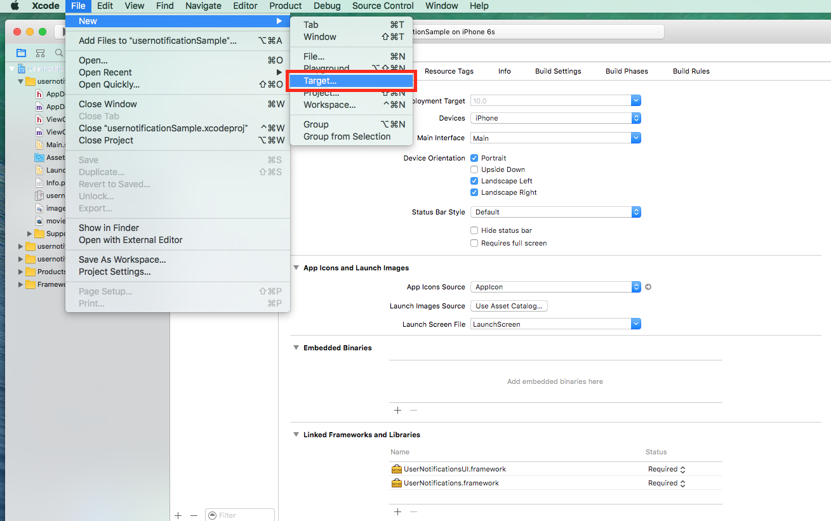The height and width of the screenshot is (521, 831).
Task: Collapse App Icons and Launch Images section
Action: pos(296,268)
